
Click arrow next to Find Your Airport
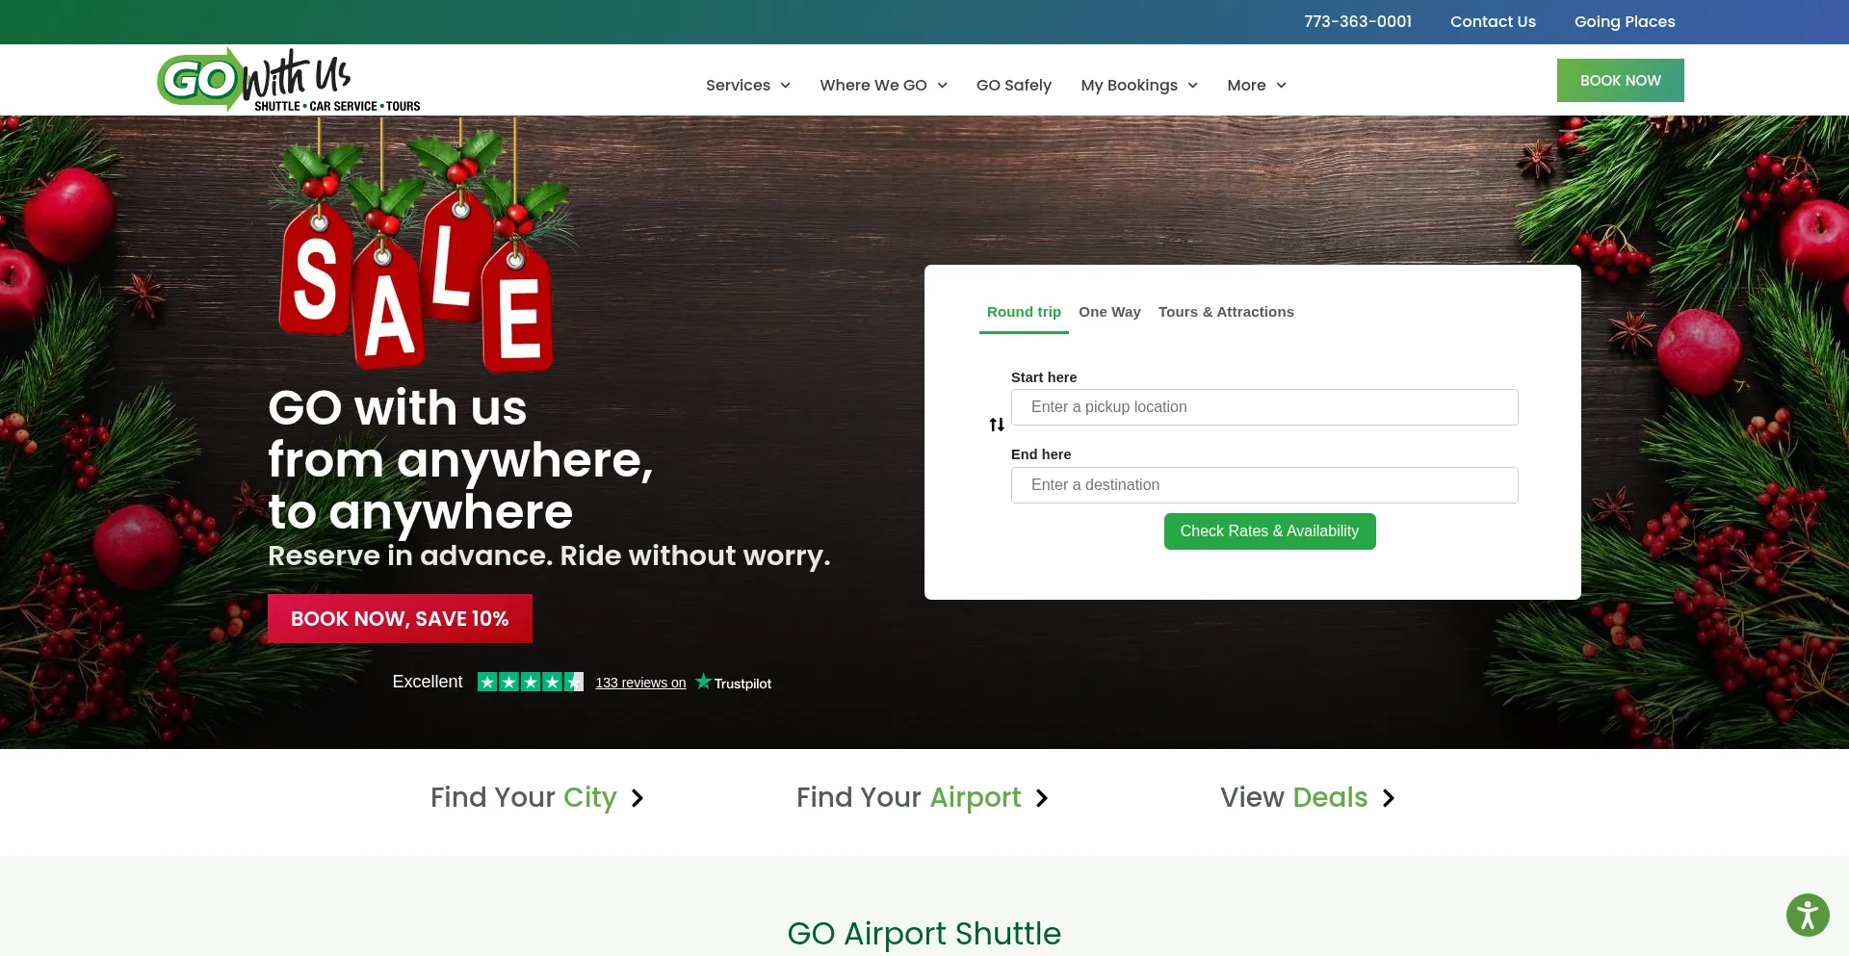1041,798
